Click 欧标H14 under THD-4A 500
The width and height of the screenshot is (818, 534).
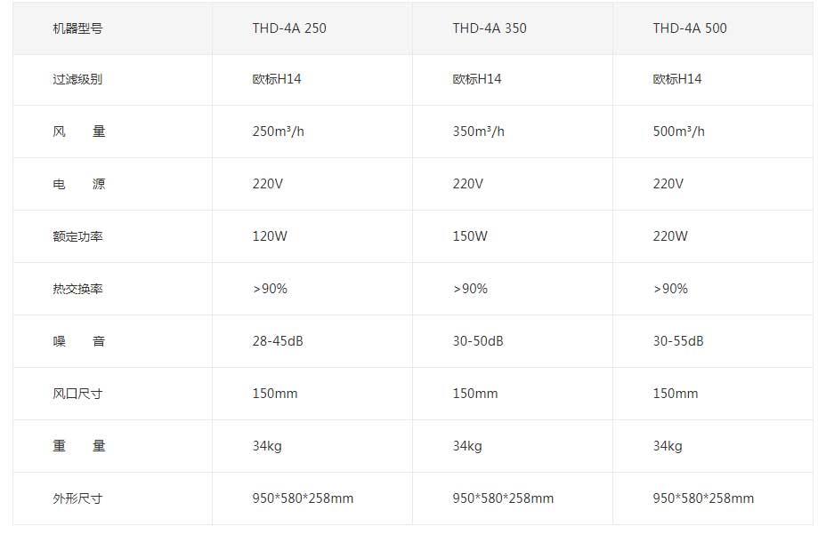coord(677,79)
